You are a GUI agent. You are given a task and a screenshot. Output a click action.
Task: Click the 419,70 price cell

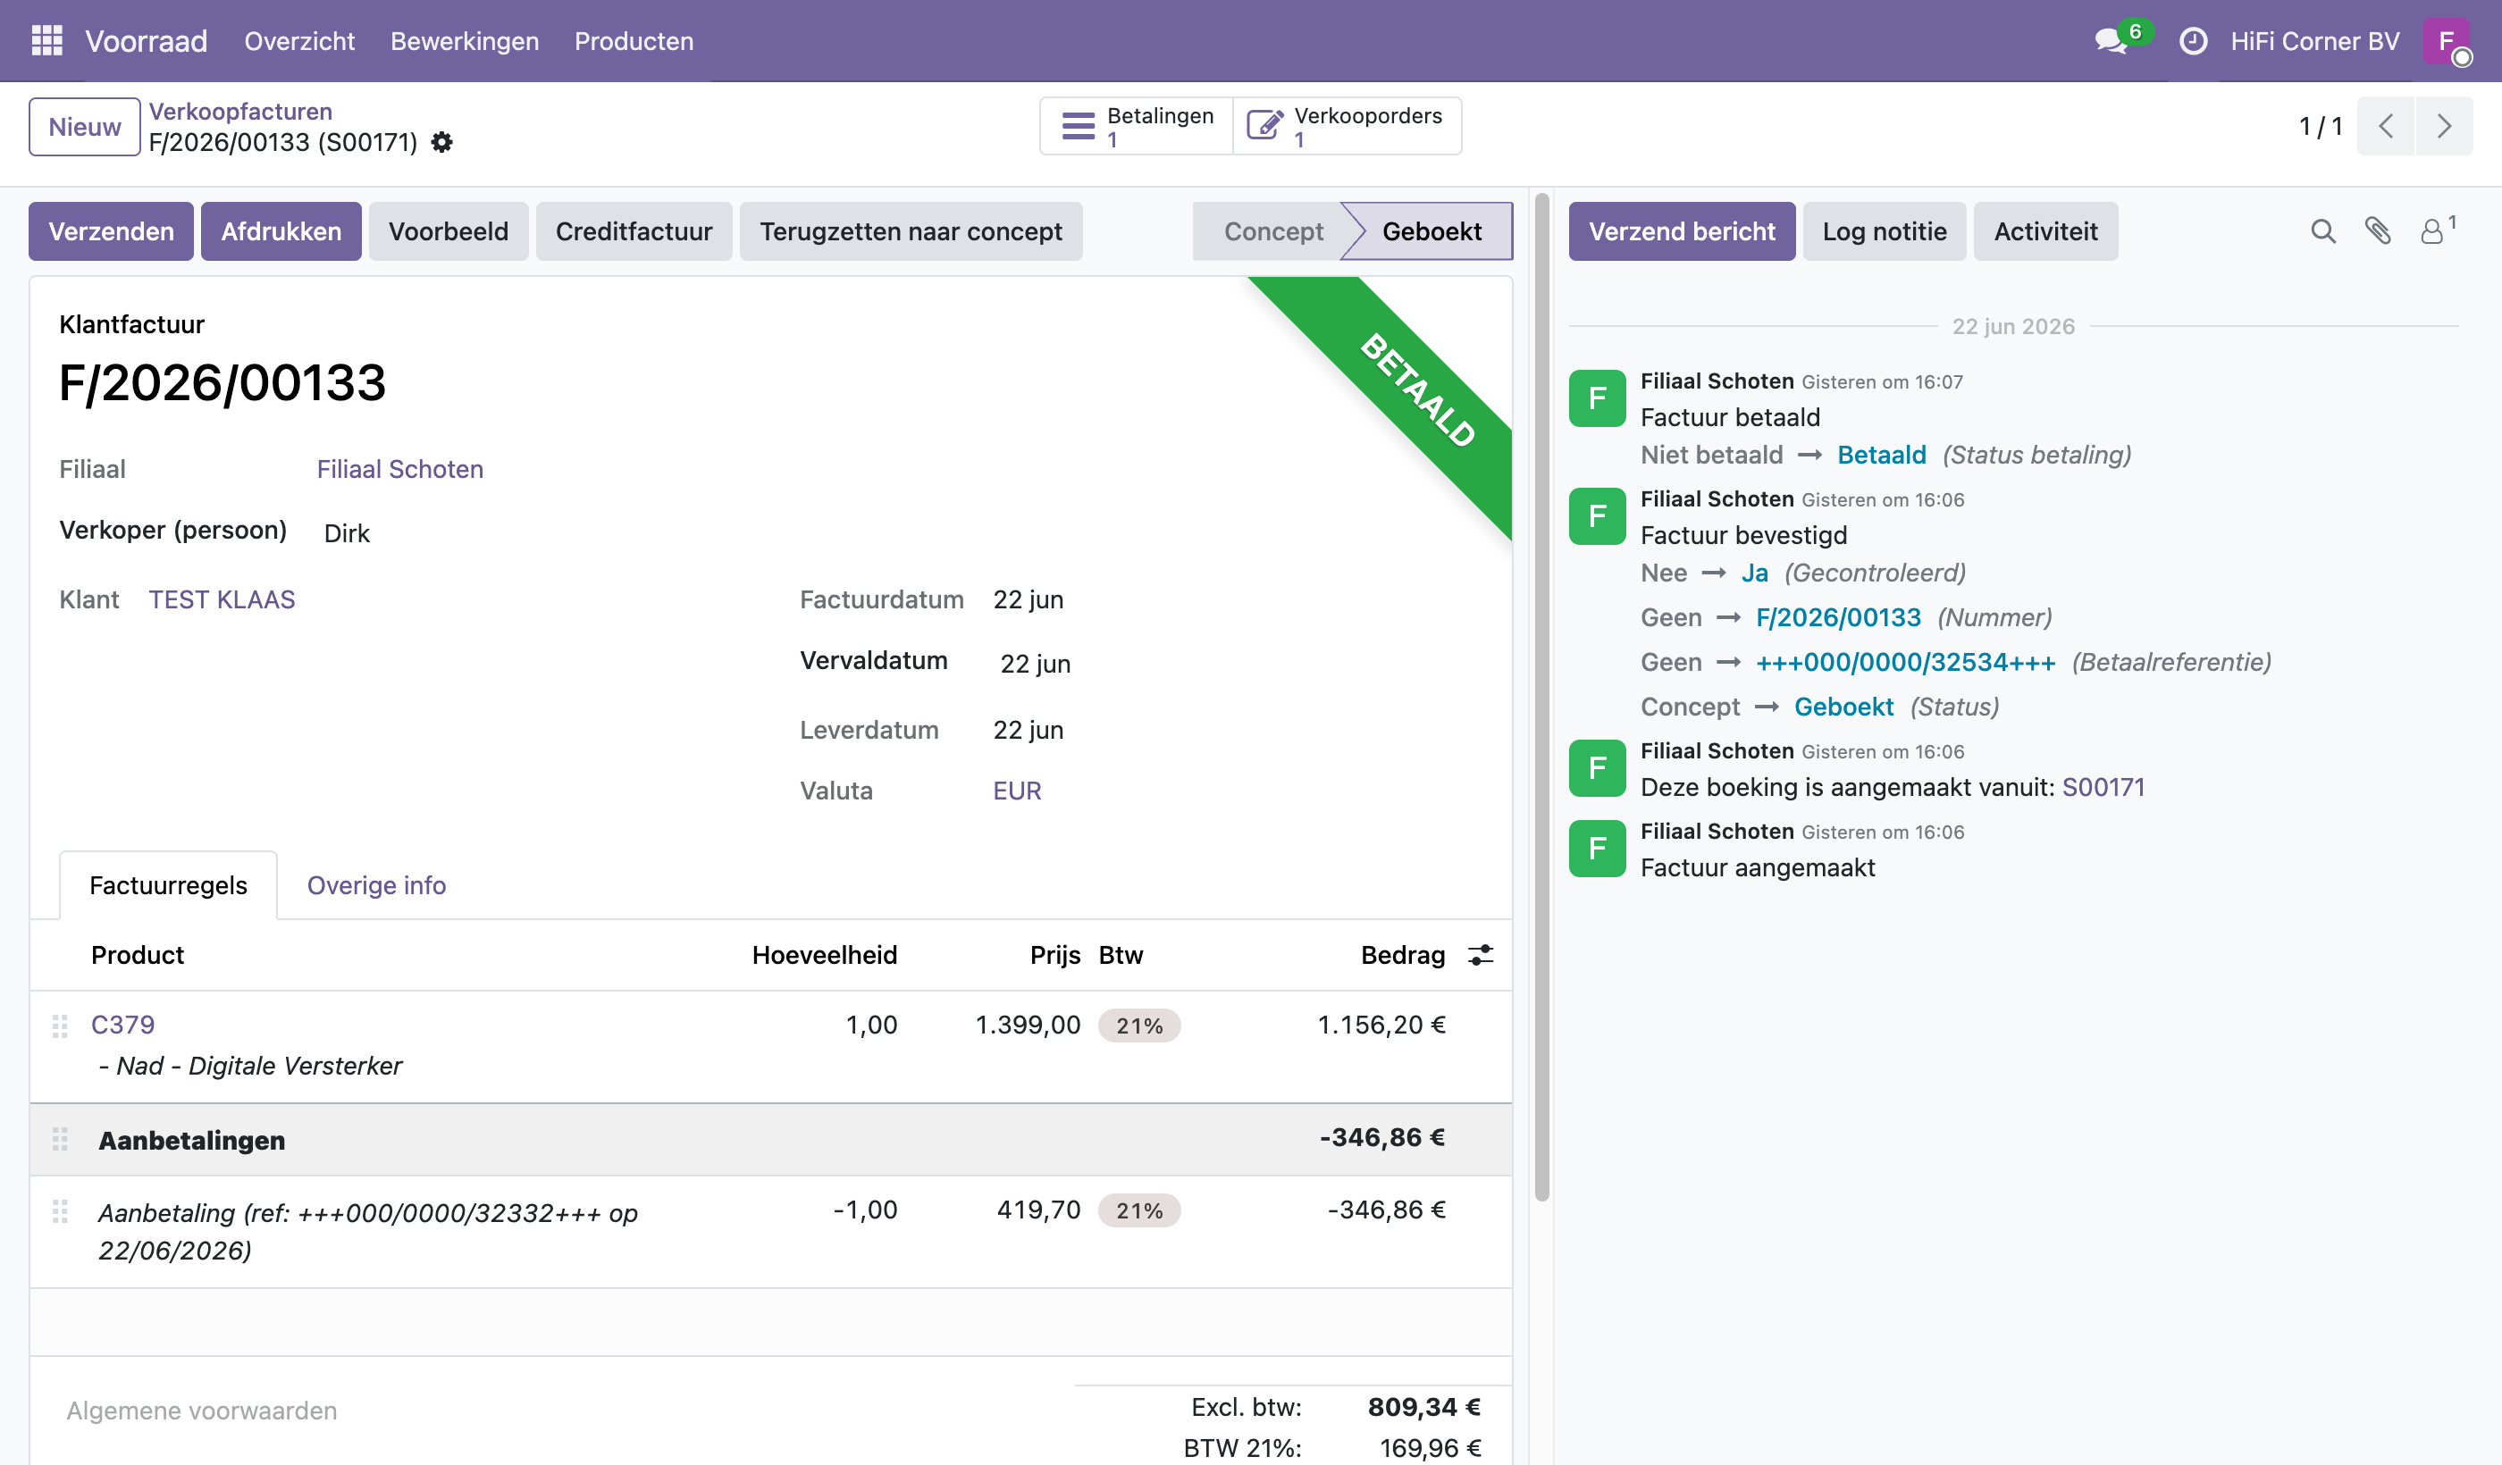pyautogui.click(x=1038, y=1209)
